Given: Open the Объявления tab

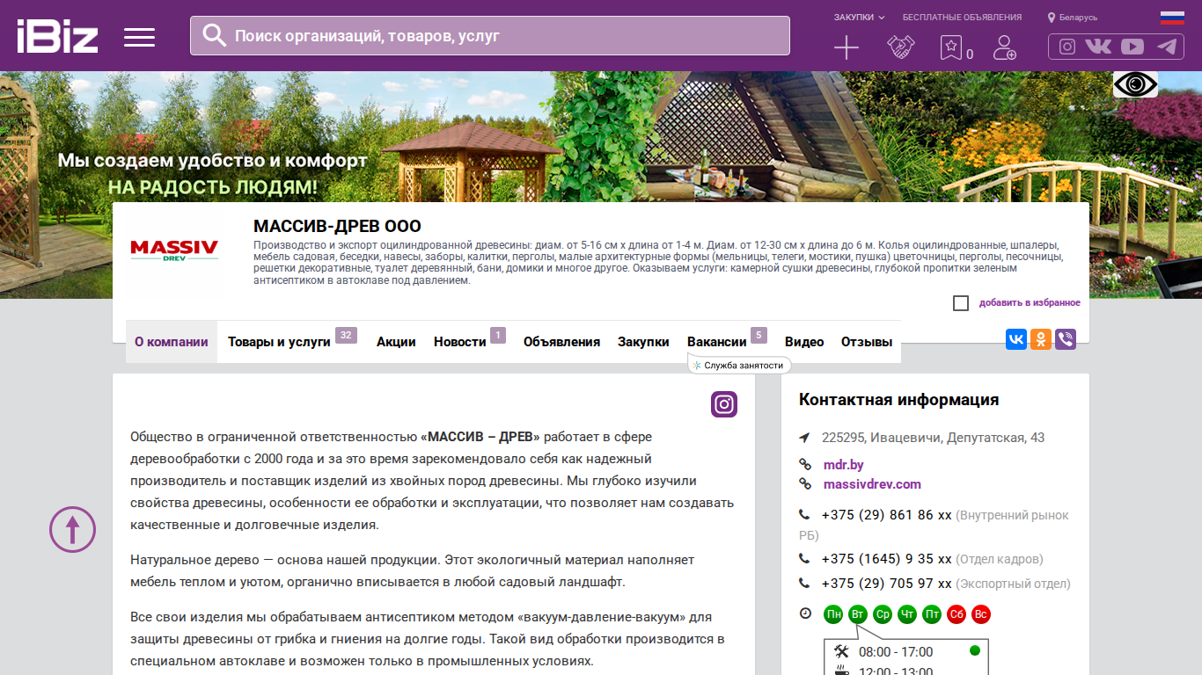Looking at the screenshot, I should point(561,342).
